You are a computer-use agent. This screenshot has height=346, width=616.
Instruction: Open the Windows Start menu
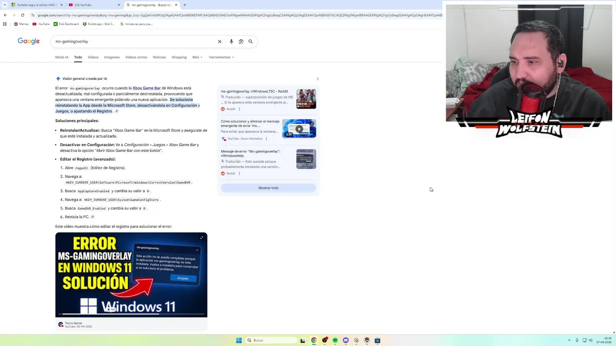point(239,340)
